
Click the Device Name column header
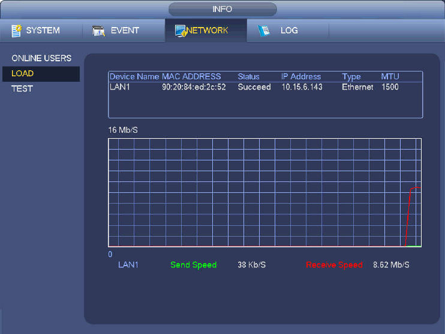134,76
